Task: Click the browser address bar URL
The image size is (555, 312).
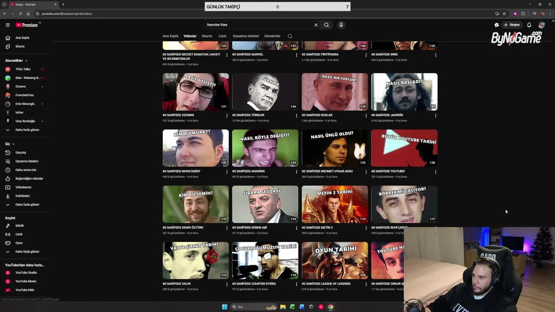Action: [66, 13]
